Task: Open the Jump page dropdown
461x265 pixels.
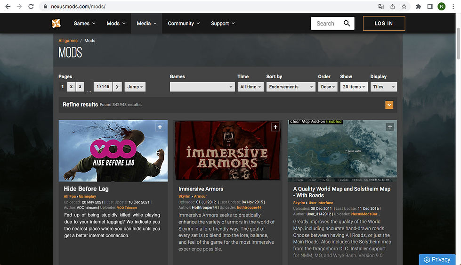Action: point(135,87)
